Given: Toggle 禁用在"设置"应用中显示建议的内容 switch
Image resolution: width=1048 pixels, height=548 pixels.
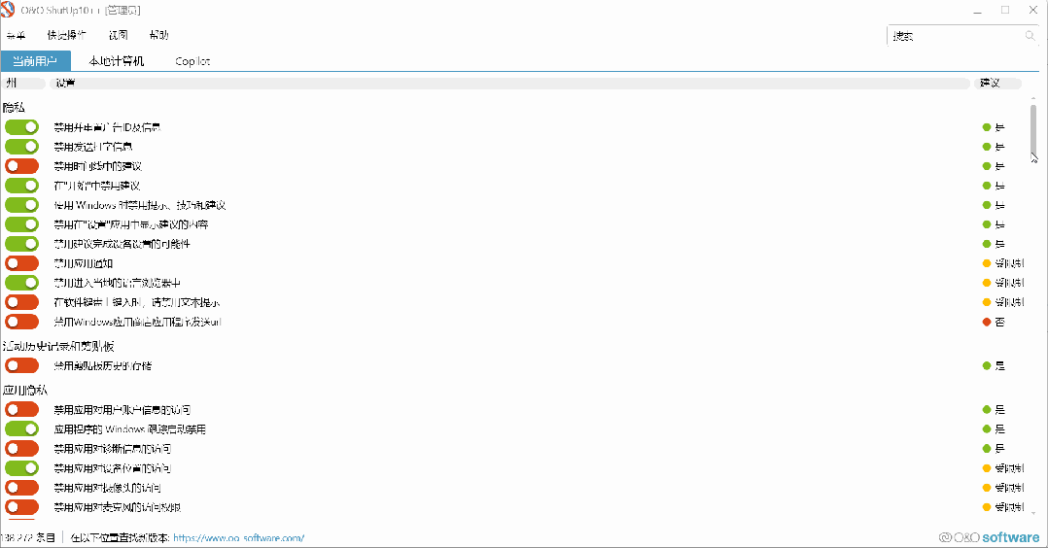Looking at the screenshot, I should [x=22, y=223].
